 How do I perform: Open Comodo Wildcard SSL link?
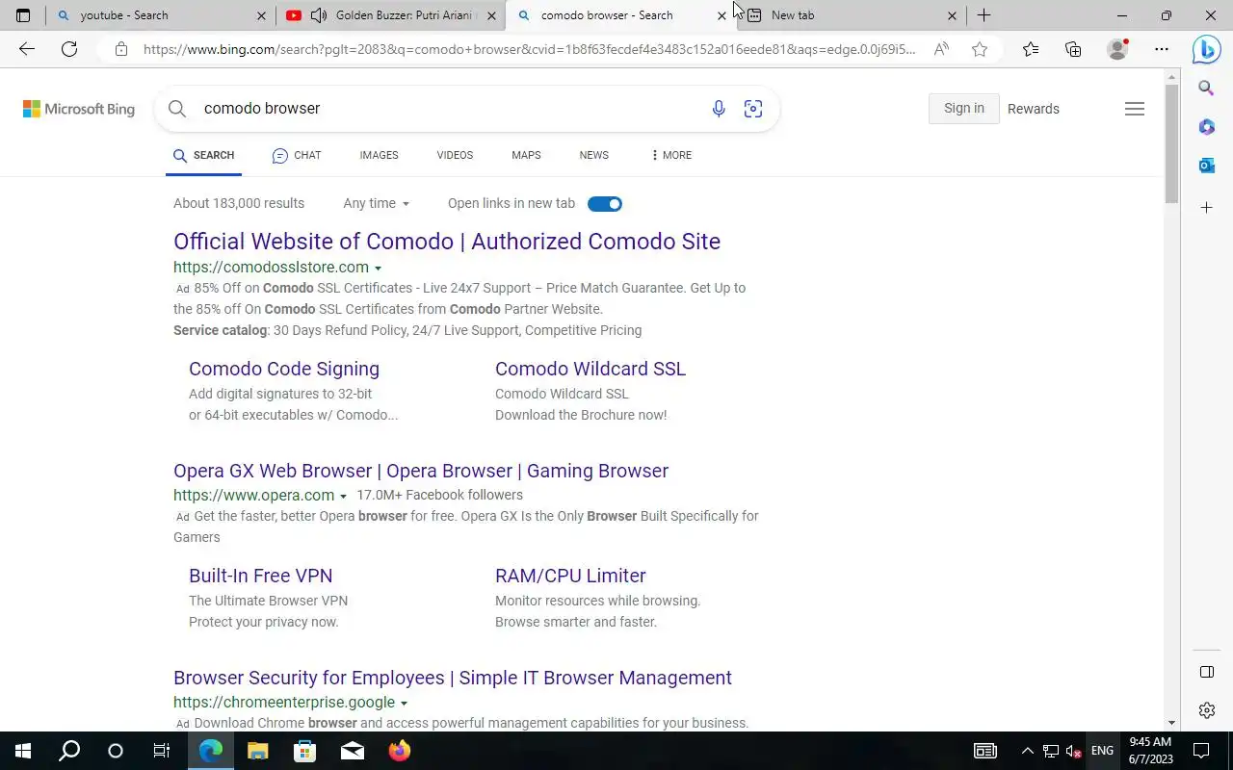(x=590, y=369)
